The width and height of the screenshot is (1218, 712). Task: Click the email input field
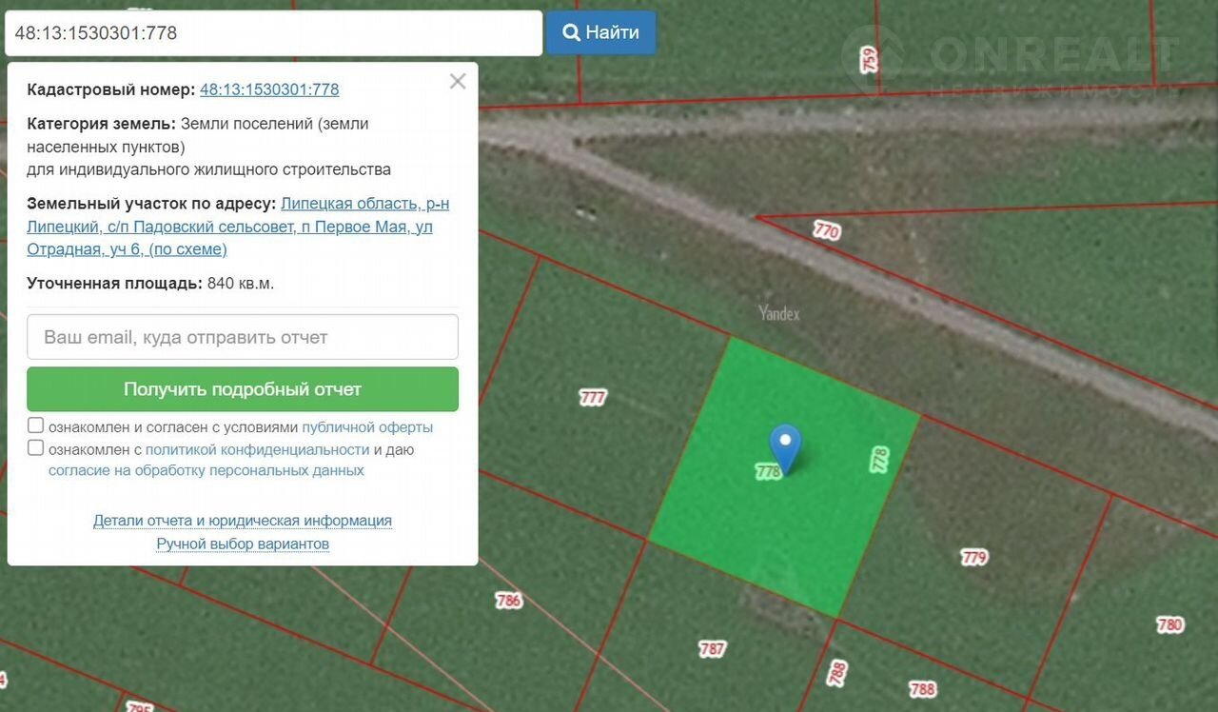[243, 337]
